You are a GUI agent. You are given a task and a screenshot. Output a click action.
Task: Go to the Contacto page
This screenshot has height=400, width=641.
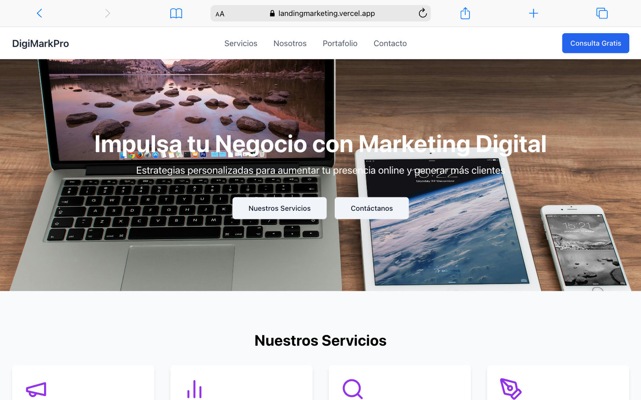pos(390,43)
